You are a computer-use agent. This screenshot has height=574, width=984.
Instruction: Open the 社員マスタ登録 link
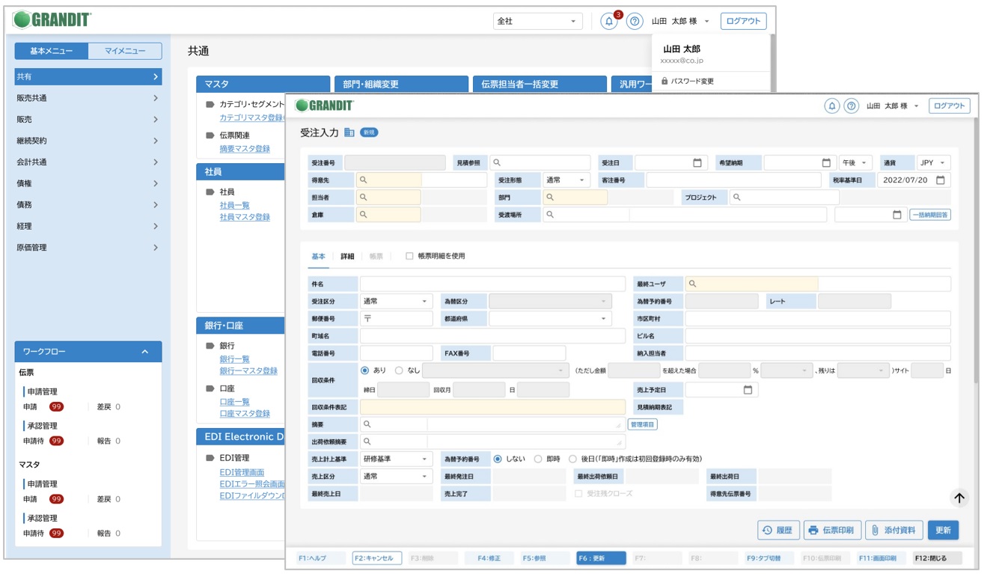[245, 217]
